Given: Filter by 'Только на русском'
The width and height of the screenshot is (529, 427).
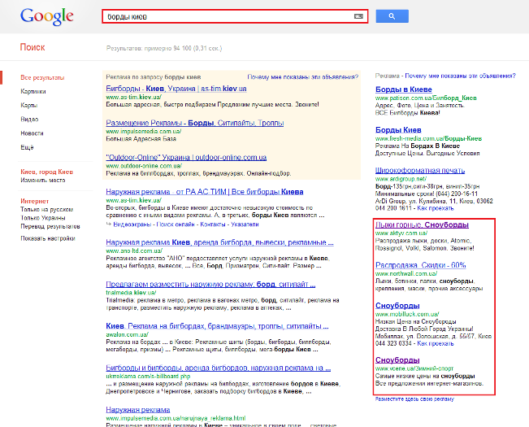Looking at the screenshot, I should (x=46, y=210).
